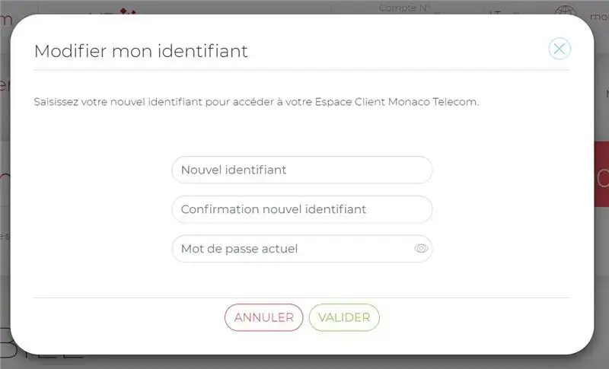Close the Modifier mon identifiant dialog
The width and height of the screenshot is (609, 369).
click(x=560, y=49)
